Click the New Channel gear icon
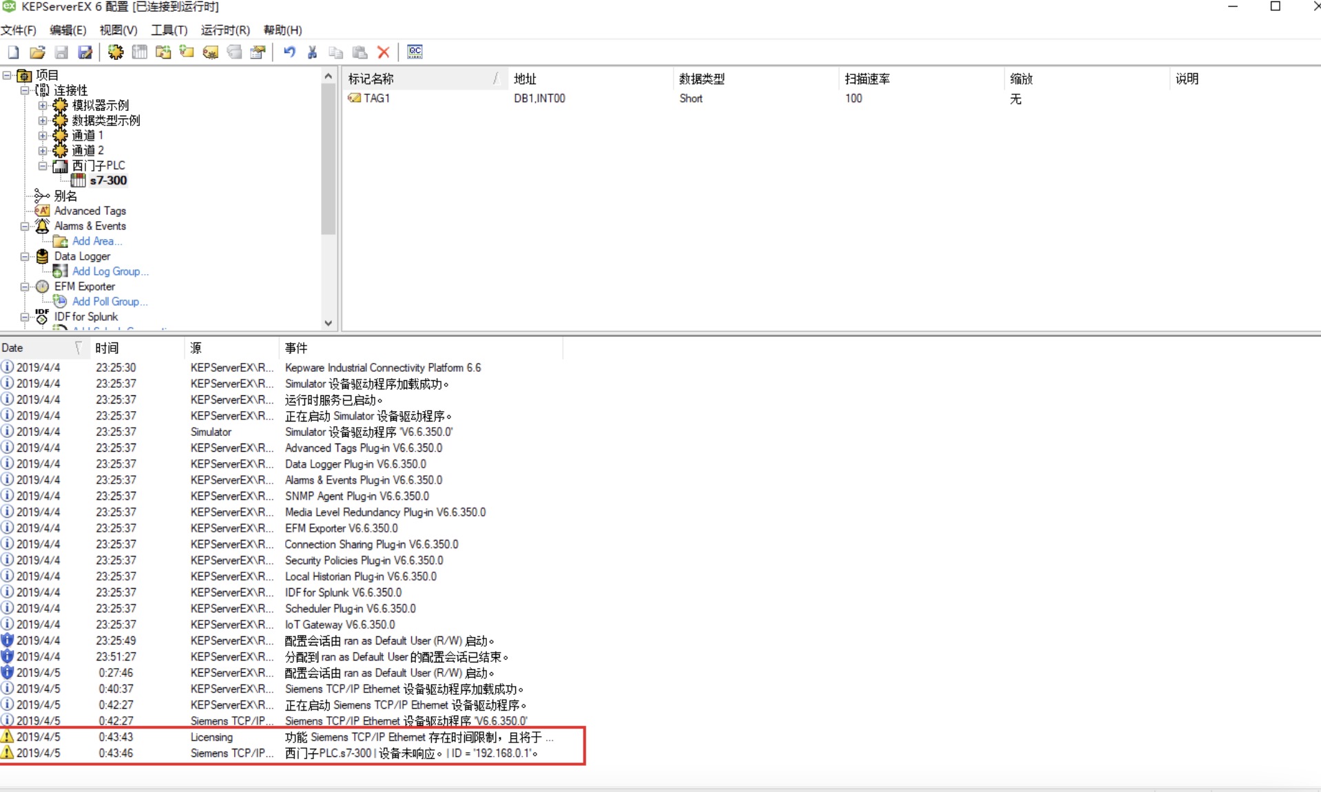This screenshot has height=792, width=1321. [x=116, y=52]
